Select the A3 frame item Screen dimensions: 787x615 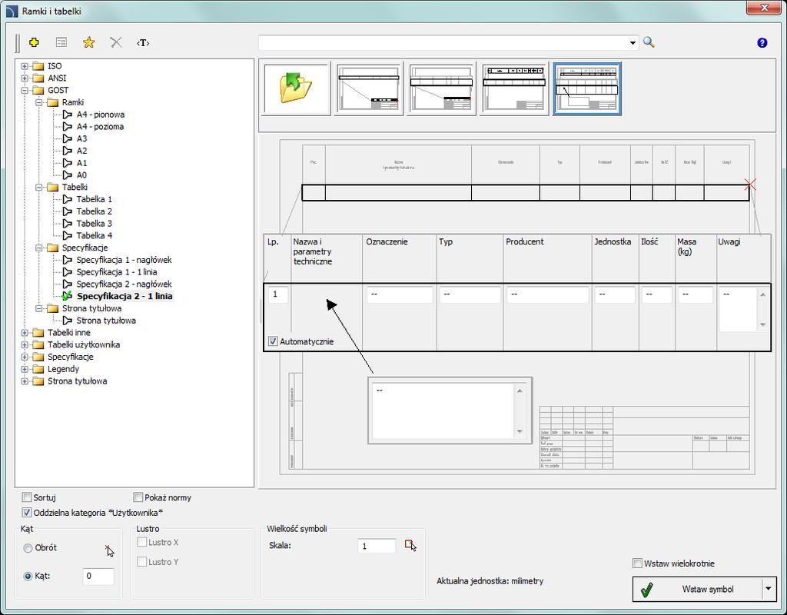pyautogui.click(x=81, y=138)
